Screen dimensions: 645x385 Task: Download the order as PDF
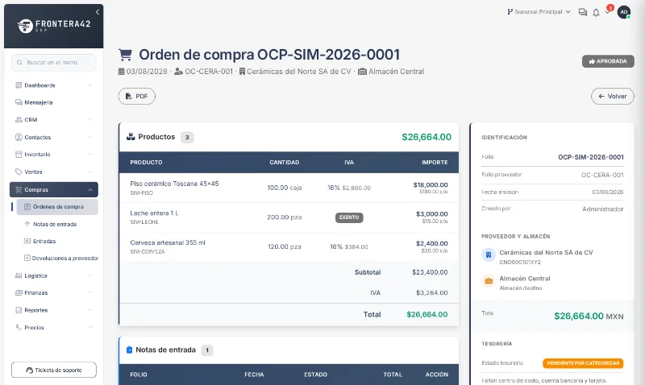(137, 96)
